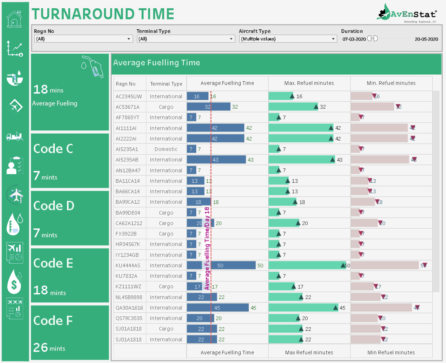Click the fuel nozzle icon on Average Fueling card
Image resolution: width=446 pixels, height=363 pixels.
click(x=93, y=66)
